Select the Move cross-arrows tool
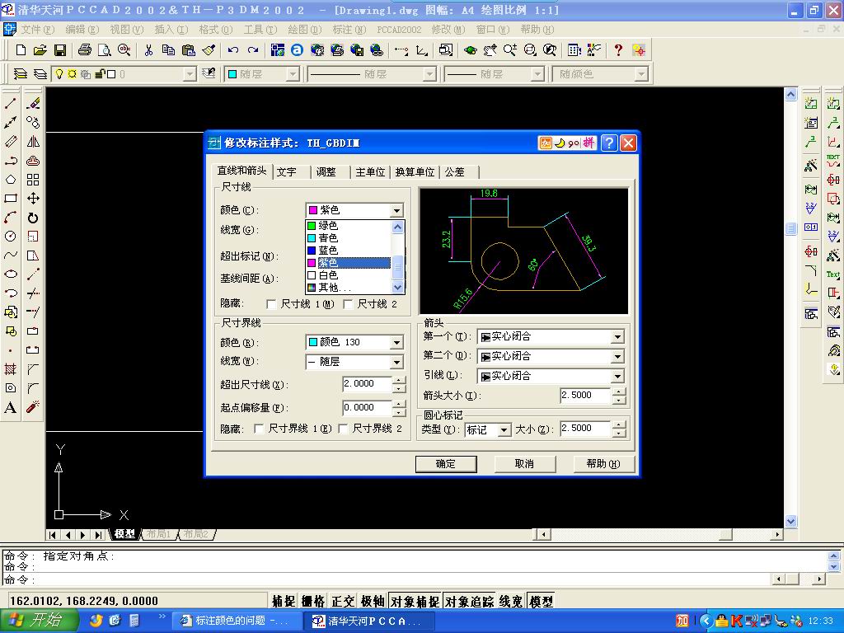844x633 pixels. (33, 198)
